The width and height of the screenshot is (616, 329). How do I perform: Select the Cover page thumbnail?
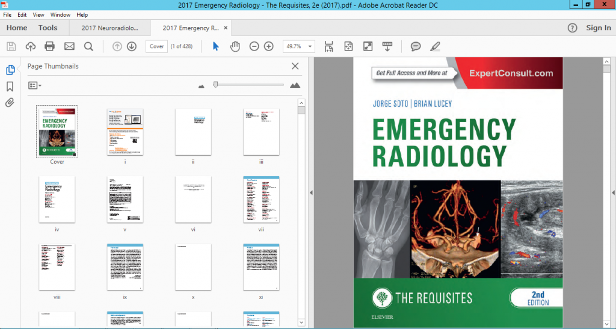point(57,132)
